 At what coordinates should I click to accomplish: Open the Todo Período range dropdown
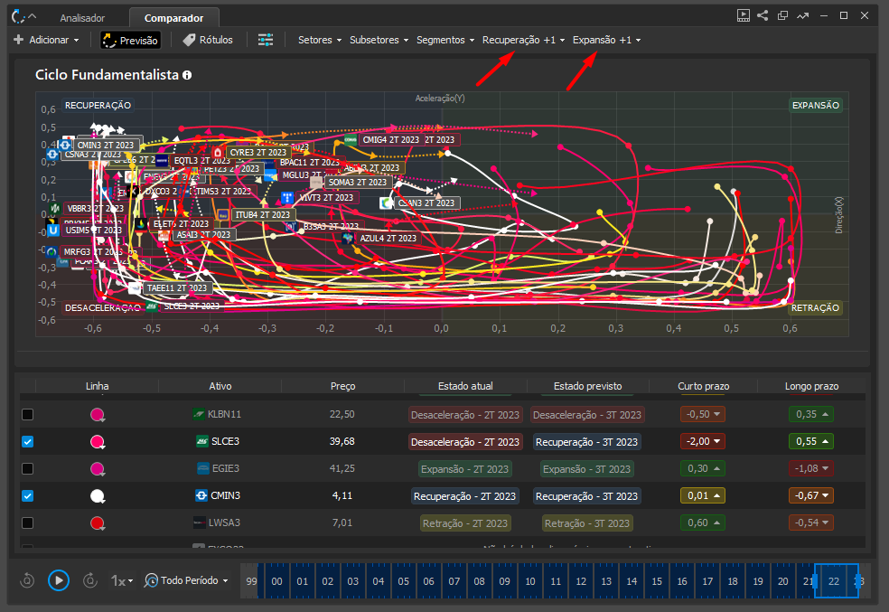tap(186, 580)
